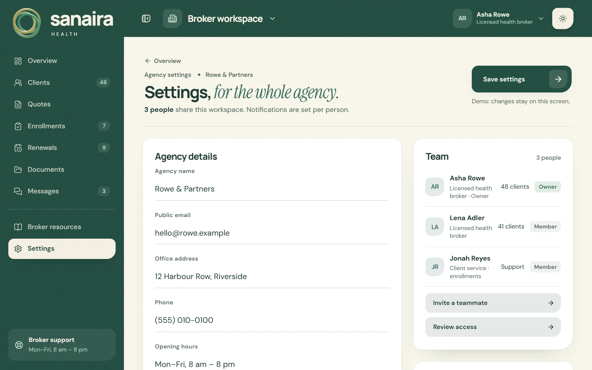Go to Enrollments in the sidebar
The image size is (592, 370).
[62, 126]
